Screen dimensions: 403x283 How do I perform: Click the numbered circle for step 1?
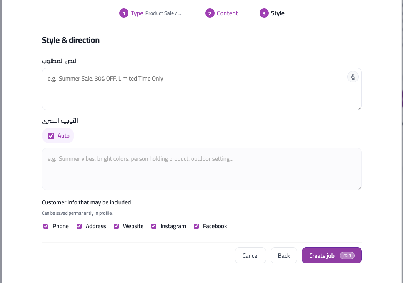pyautogui.click(x=124, y=13)
